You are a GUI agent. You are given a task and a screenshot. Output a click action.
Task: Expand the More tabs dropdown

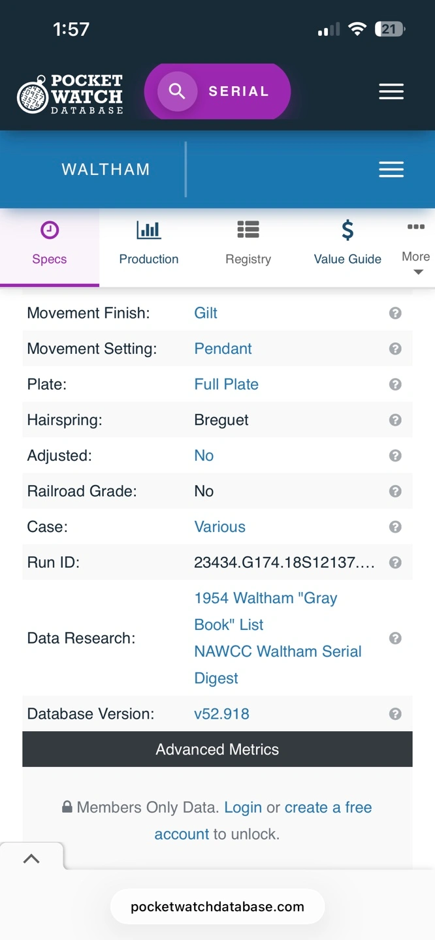[416, 248]
